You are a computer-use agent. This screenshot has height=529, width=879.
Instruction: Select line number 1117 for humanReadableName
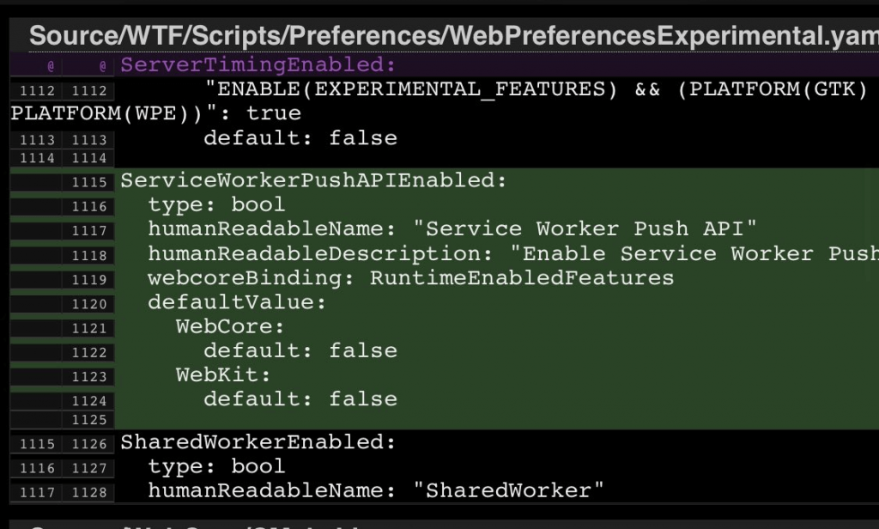[88, 230]
